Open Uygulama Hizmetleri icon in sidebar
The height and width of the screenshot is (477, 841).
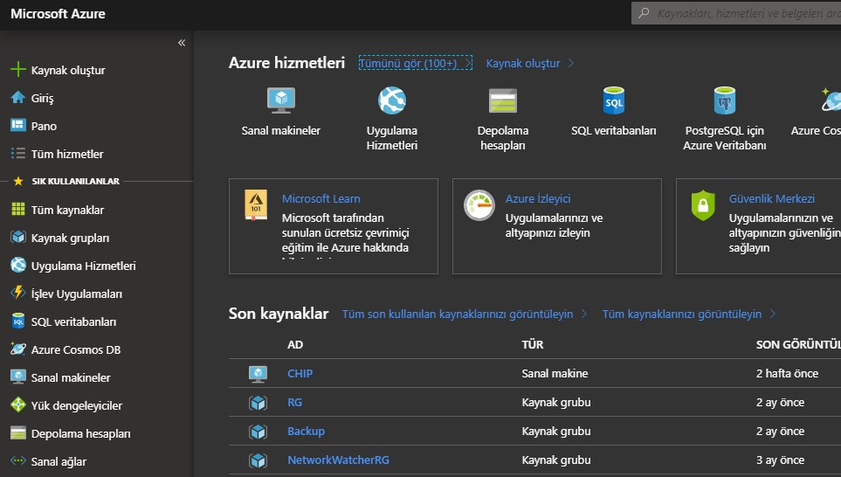tap(17, 265)
